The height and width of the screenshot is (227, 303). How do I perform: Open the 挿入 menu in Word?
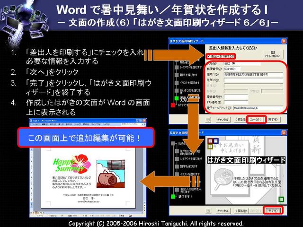61,125
